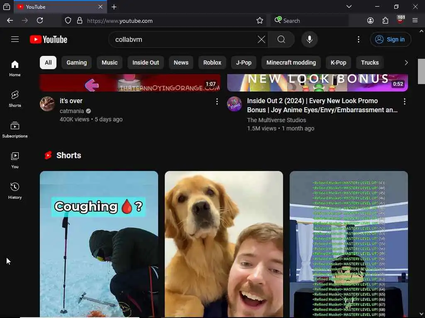This screenshot has height=318, width=425.
Task: Open a new browser tab
Action: coord(114,7)
